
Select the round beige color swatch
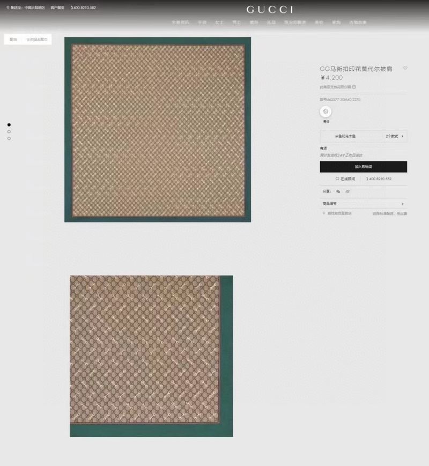pyautogui.click(x=326, y=112)
